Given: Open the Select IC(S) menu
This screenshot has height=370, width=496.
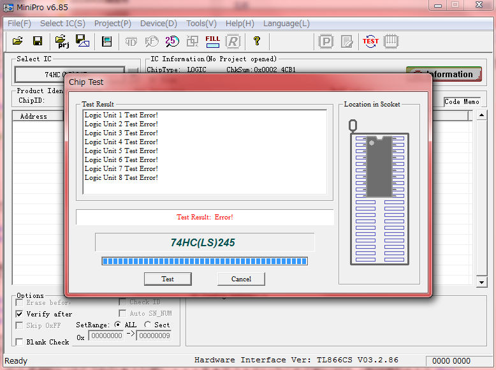Looking at the screenshot, I should (62, 24).
